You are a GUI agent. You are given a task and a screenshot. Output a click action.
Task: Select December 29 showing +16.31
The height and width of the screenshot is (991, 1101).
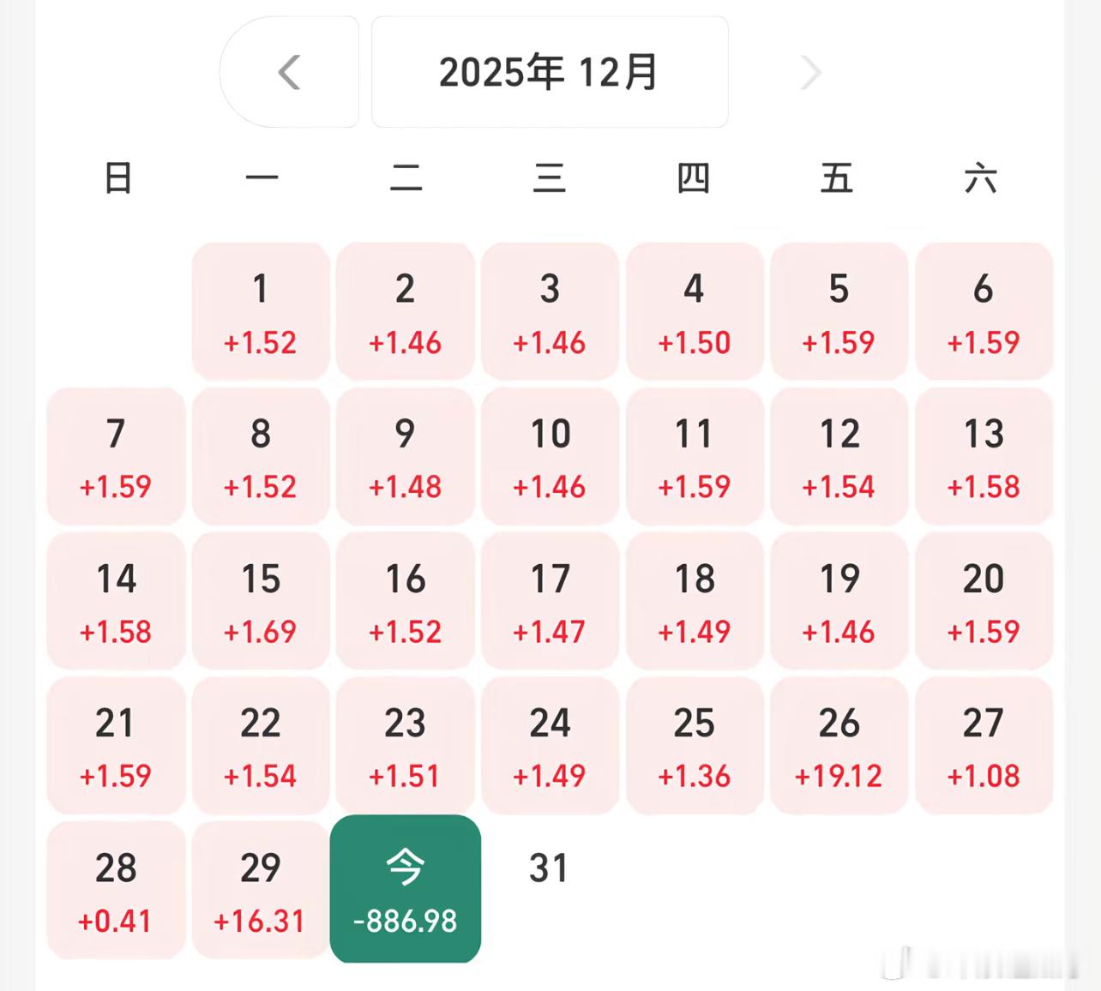tap(261, 890)
